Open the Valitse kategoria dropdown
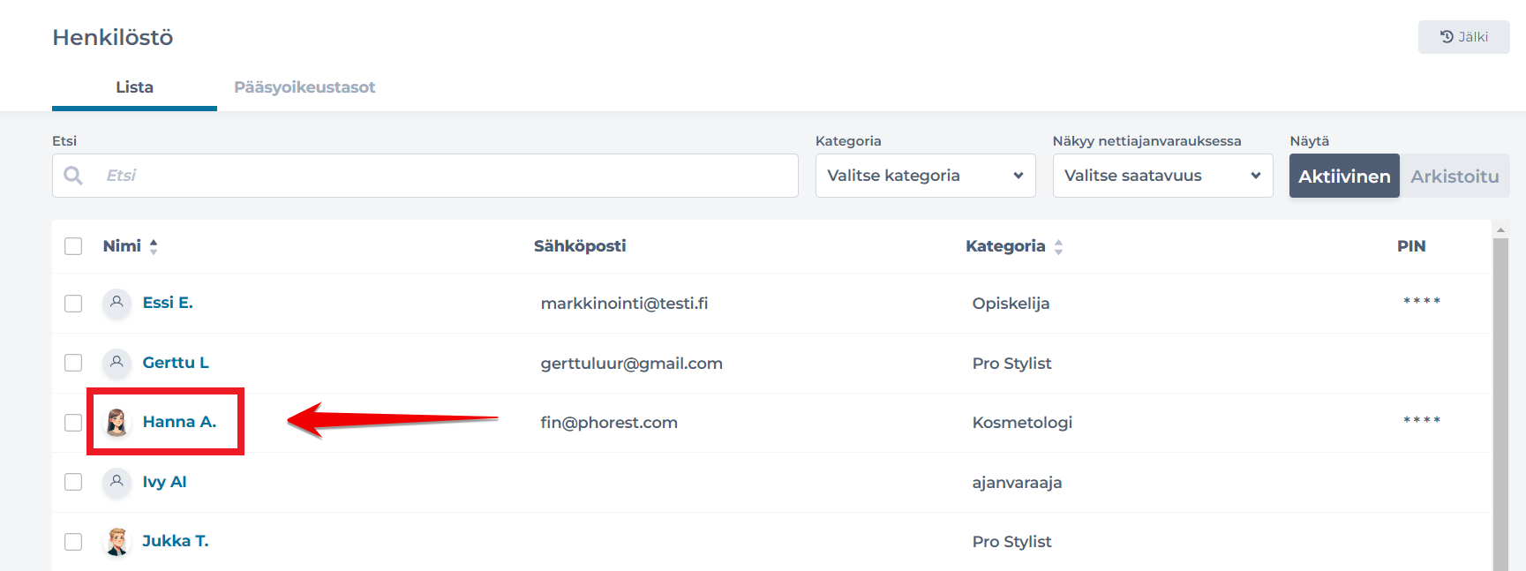 [x=925, y=176]
